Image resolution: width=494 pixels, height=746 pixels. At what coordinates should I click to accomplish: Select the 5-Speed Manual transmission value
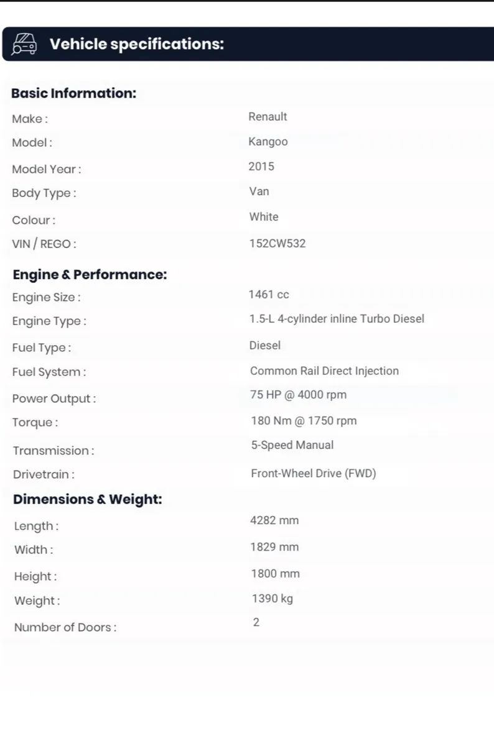(x=292, y=445)
